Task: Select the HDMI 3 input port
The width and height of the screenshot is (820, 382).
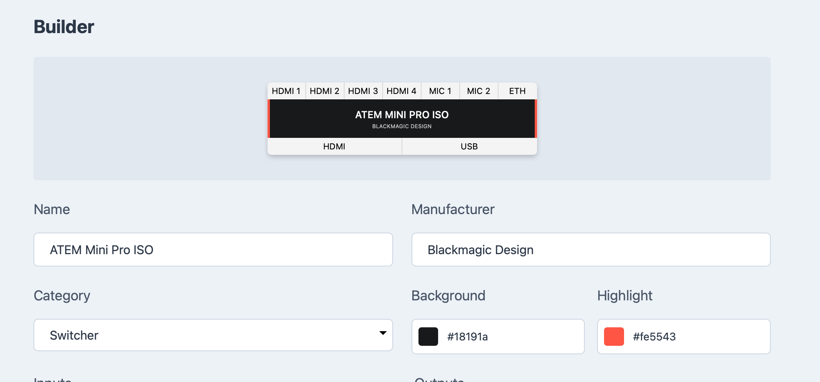Action: click(363, 91)
